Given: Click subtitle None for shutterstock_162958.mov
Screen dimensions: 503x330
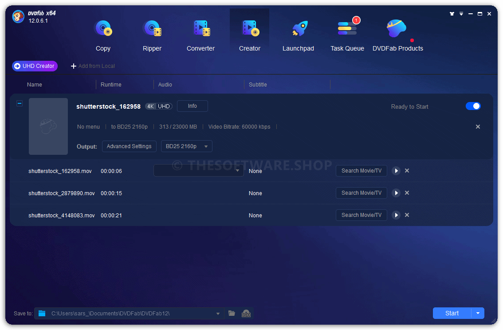Looking at the screenshot, I should click(255, 171).
